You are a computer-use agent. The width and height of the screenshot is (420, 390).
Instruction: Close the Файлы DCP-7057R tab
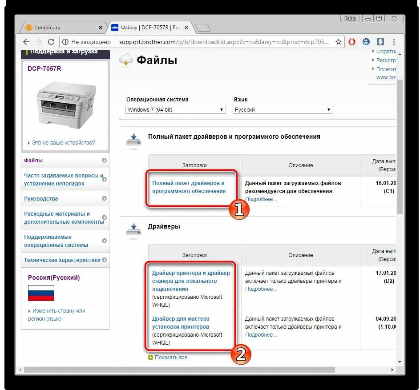tap(186, 28)
